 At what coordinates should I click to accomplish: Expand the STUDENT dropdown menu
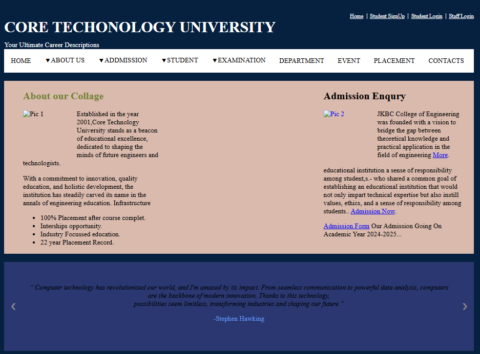coord(180,60)
